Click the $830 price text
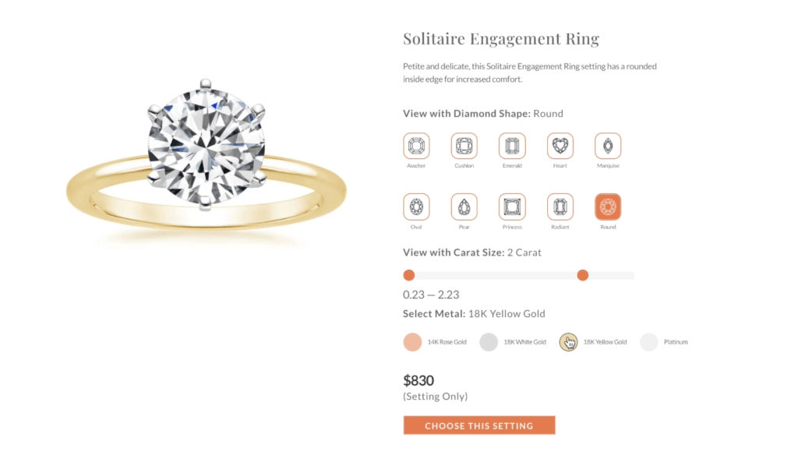This screenshot has height=473, width=798. pos(418,380)
